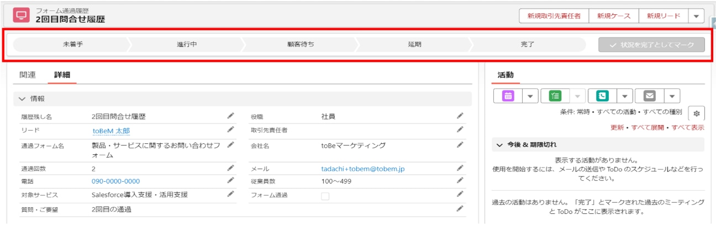
Task: Open activity filter settings gear
Action: pos(696,113)
